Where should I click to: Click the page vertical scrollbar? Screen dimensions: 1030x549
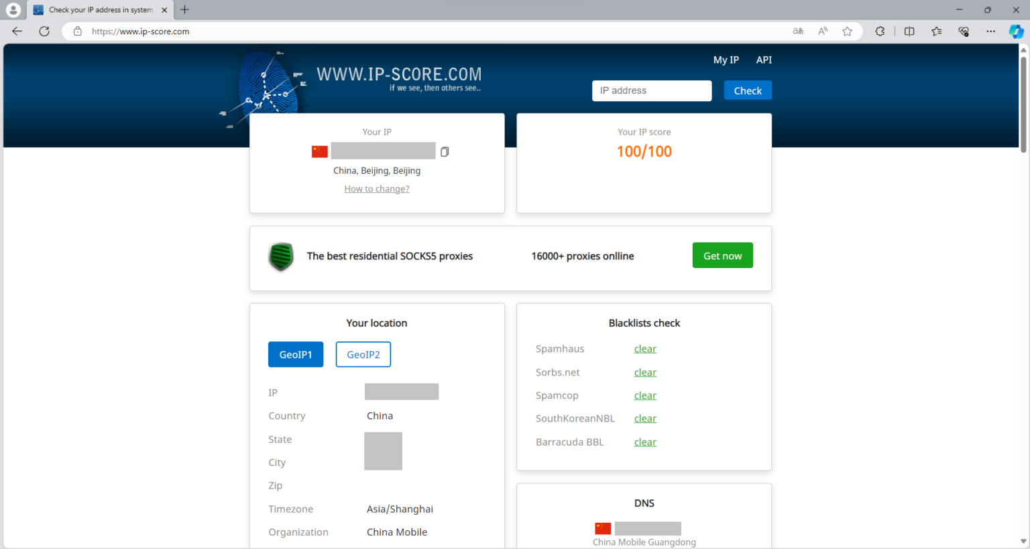pyautogui.click(x=1023, y=104)
